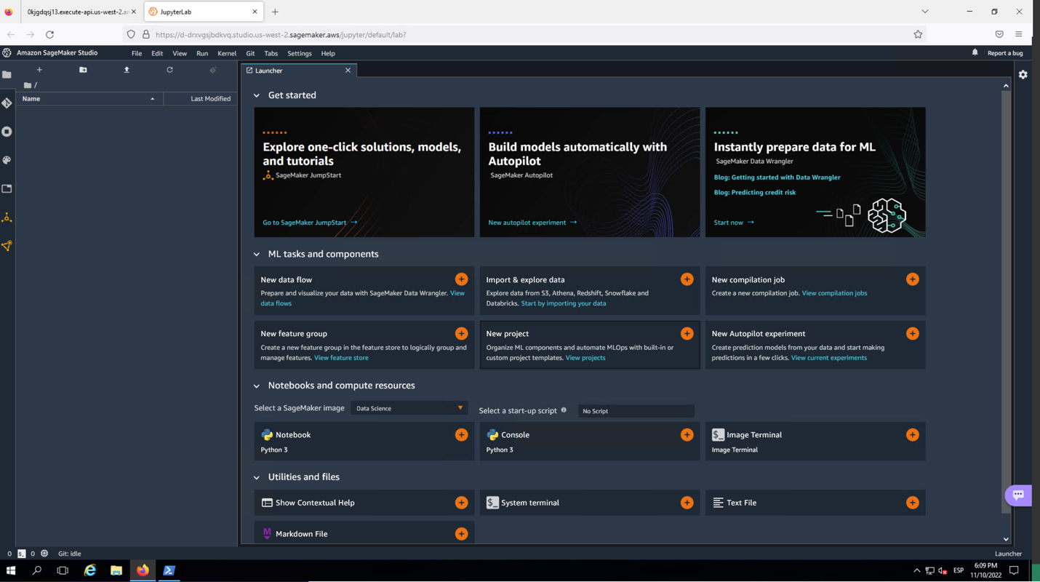Open the Kernel menu

(x=227, y=53)
